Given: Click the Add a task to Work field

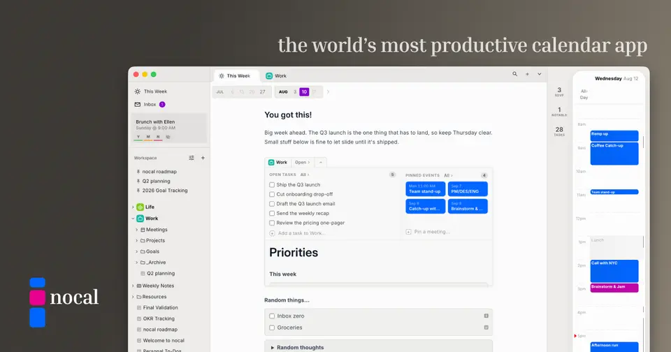Looking at the screenshot, I should point(298,233).
